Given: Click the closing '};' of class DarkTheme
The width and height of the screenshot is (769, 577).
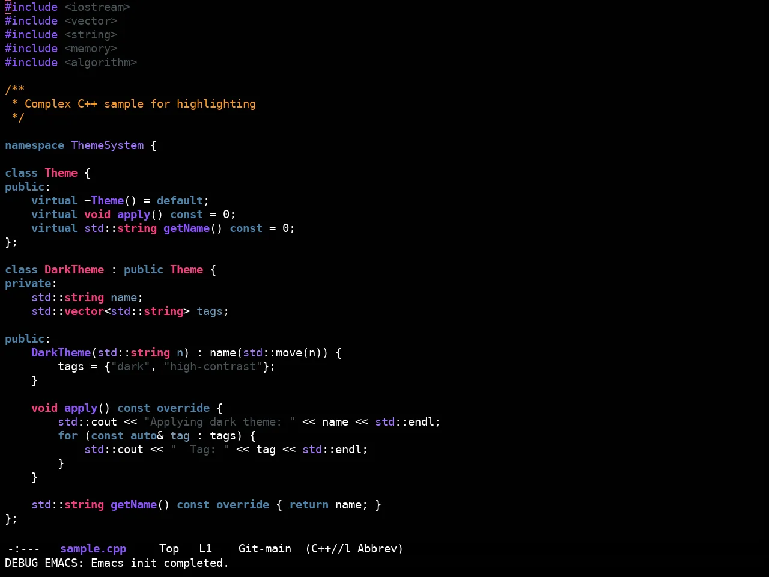Looking at the screenshot, I should 11,519.
